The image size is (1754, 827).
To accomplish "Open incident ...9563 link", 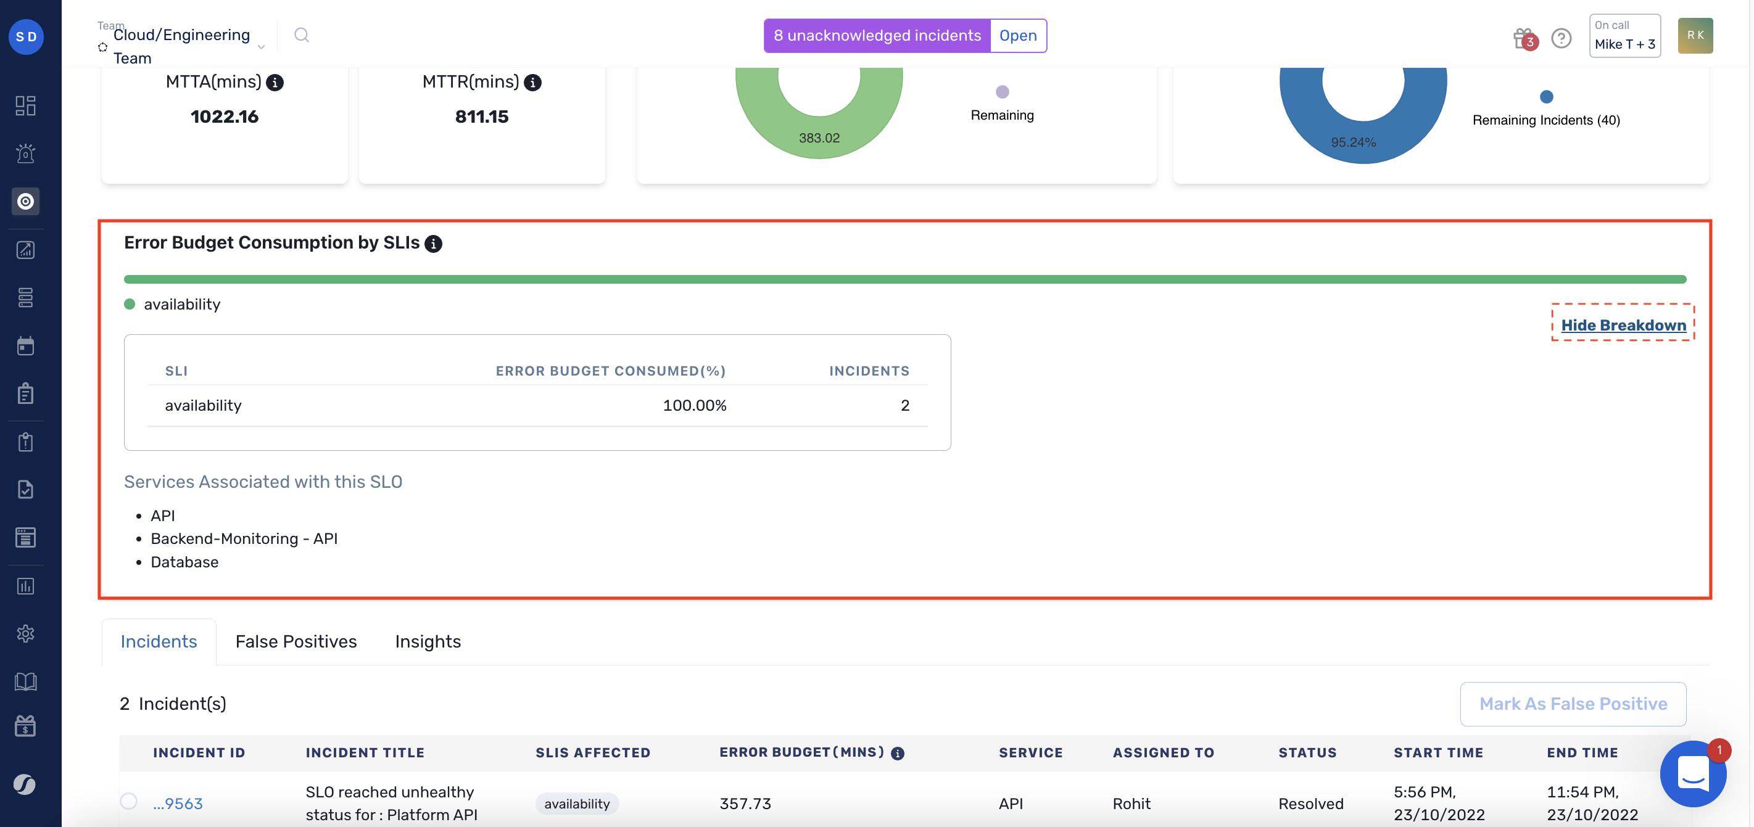I will point(178,803).
